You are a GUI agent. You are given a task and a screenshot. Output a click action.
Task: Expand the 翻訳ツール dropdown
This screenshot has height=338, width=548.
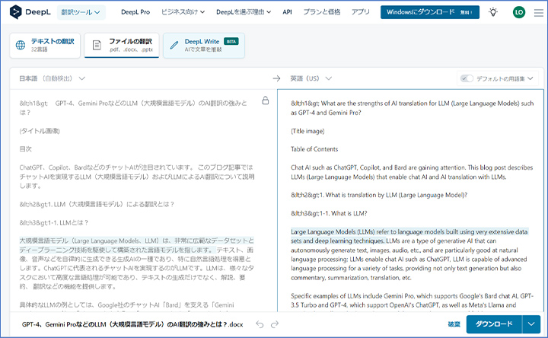[81, 12]
